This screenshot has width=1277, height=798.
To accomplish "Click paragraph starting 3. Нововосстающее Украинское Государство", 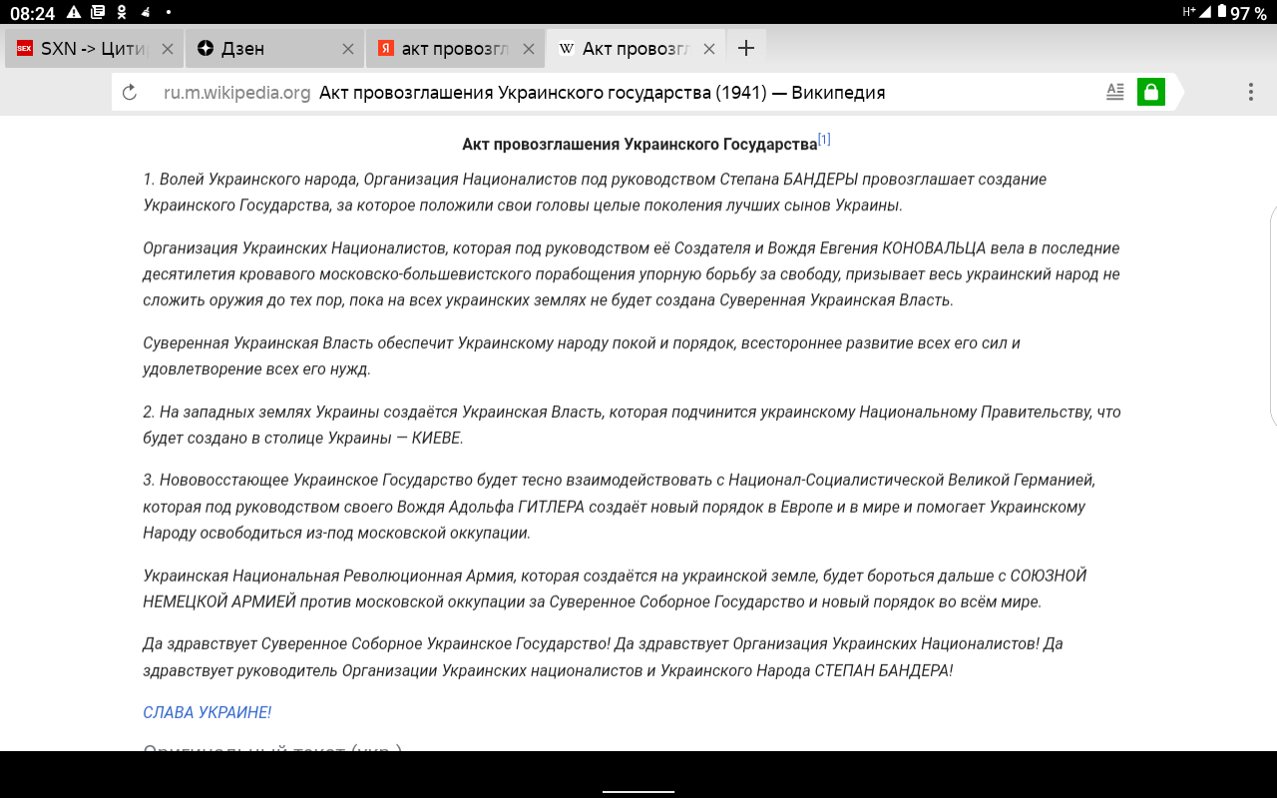I will (620, 507).
